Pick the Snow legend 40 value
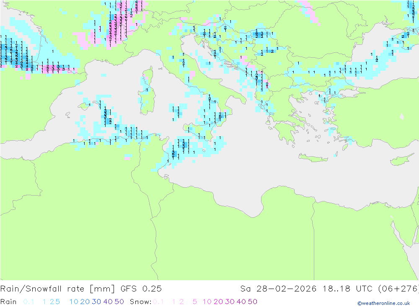Image resolution: width=419 pixels, height=307 pixels. [241, 302]
